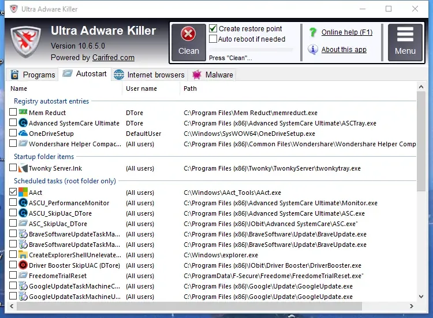This screenshot has height=318, width=433.
Task: Open the Online help (F1) link
Action: pos(347,32)
